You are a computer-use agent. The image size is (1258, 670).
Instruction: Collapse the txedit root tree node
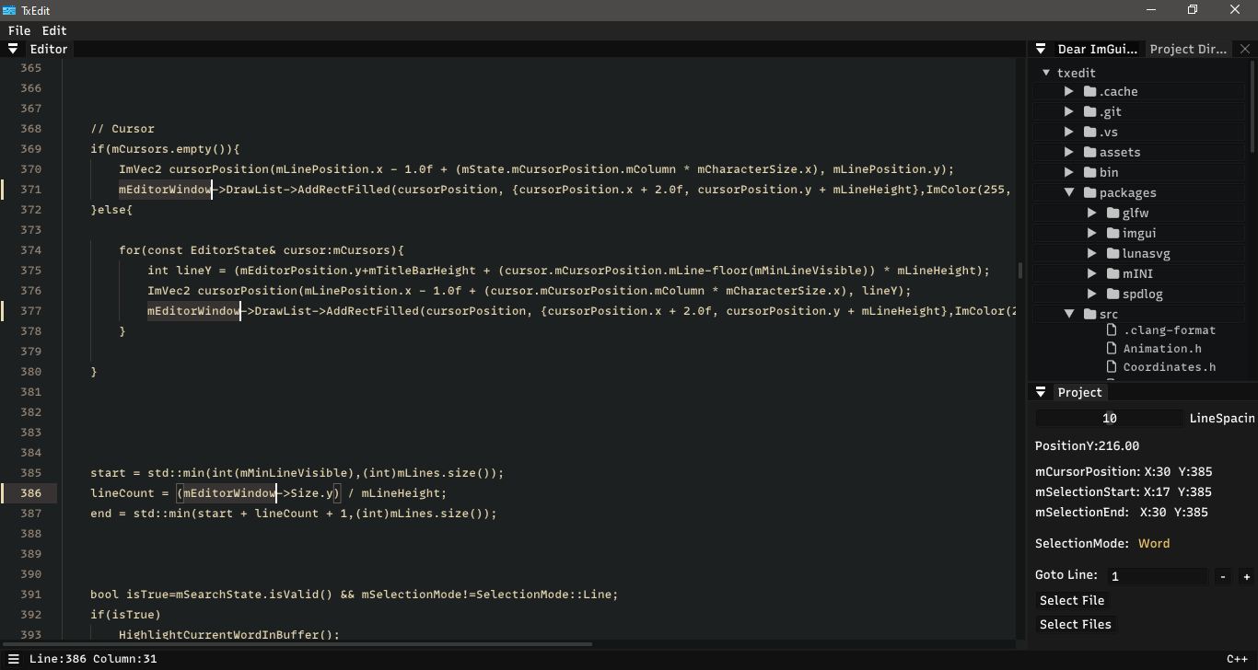coord(1046,73)
